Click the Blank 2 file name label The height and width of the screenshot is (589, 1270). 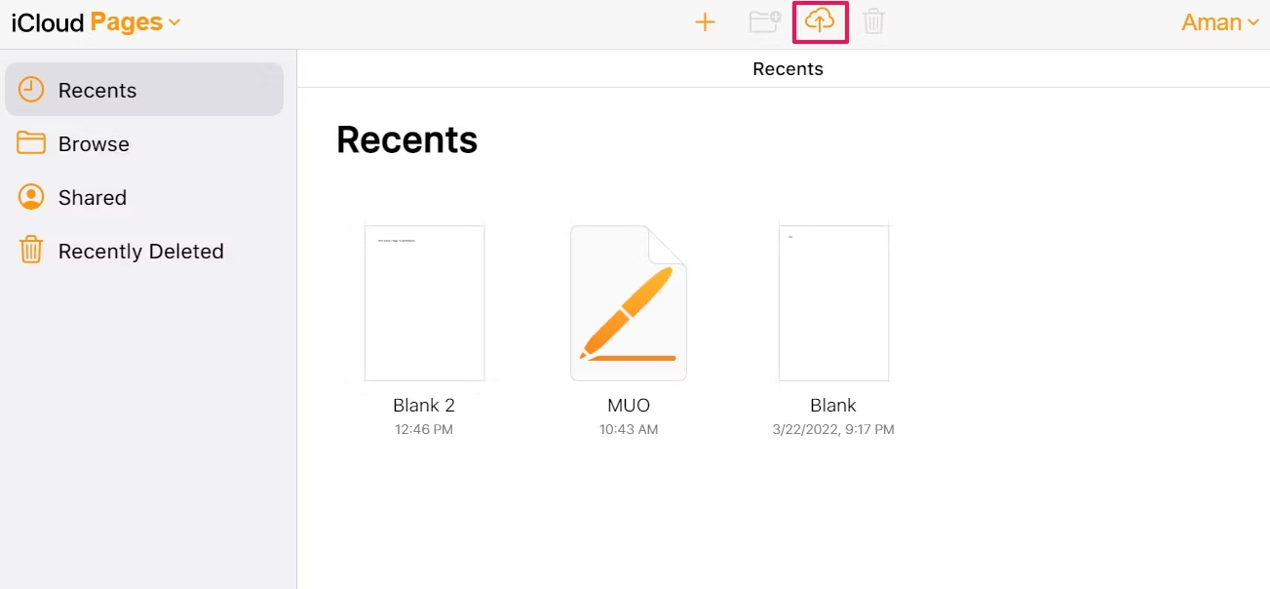[x=424, y=405]
